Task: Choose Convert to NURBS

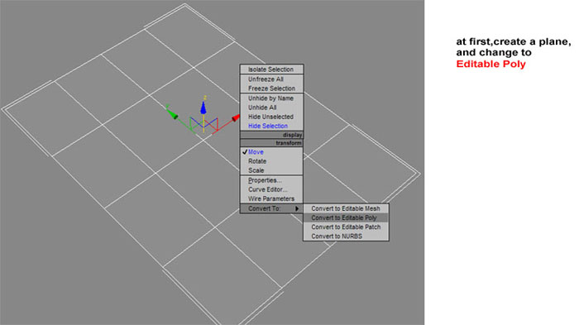Action: [346, 237]
